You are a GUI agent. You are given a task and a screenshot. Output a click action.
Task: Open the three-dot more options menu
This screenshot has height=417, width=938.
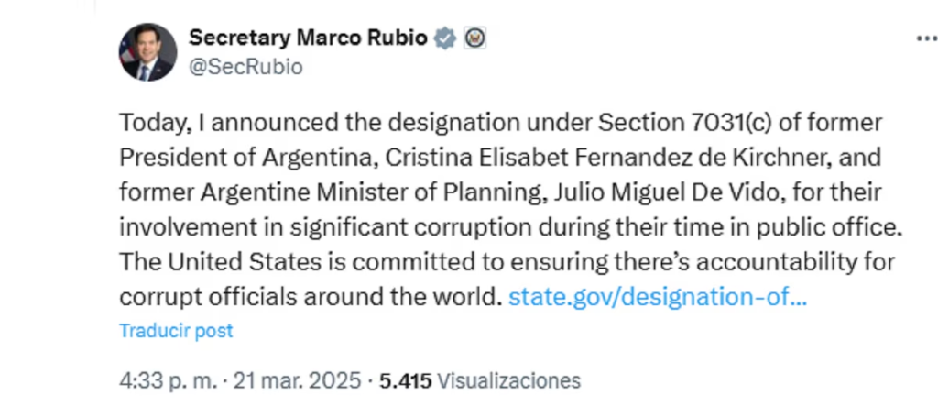click(x=926, y=38)
